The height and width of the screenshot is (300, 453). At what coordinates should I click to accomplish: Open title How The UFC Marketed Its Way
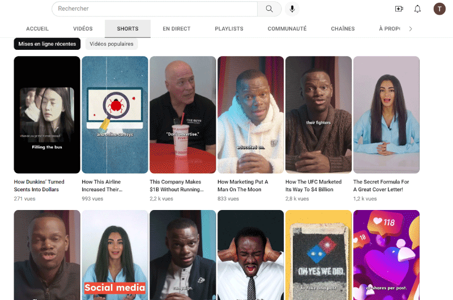point(314,186)
